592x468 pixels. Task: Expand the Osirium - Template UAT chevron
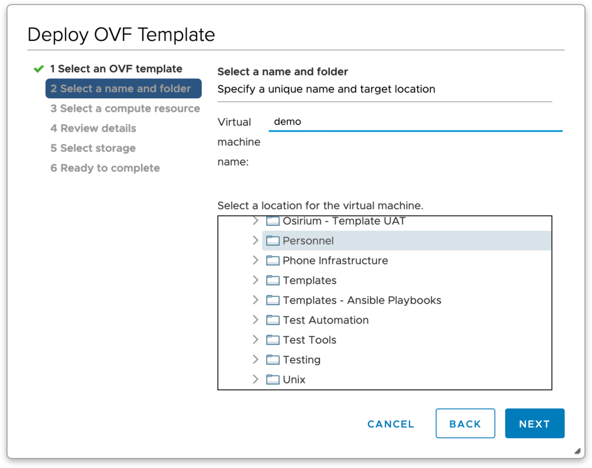pyautogui.click(x=255, y=221)
